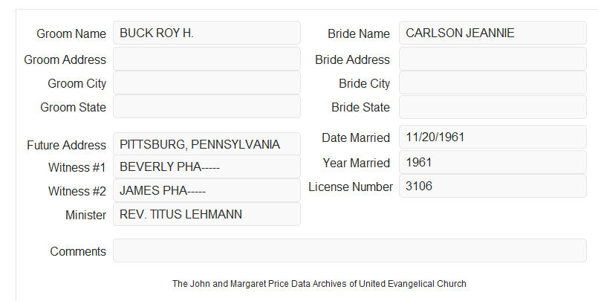
Task: Click the License Number field 3106
Action: (x=493, y=186)
